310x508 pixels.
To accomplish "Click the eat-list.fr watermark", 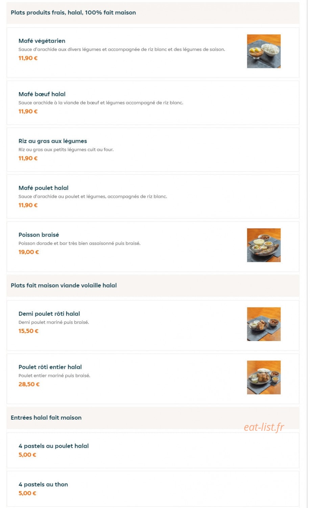I will [264, 427].
